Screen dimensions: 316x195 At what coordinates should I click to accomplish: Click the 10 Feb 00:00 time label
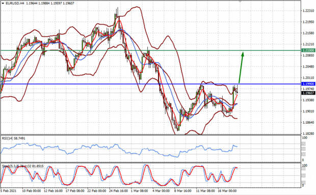click(31, 190)
